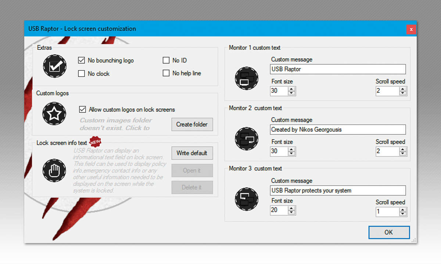Viewport: 441px width, 264px height.
Task: Enable the No ID checkbox
Action: click(x=166, y=60)
